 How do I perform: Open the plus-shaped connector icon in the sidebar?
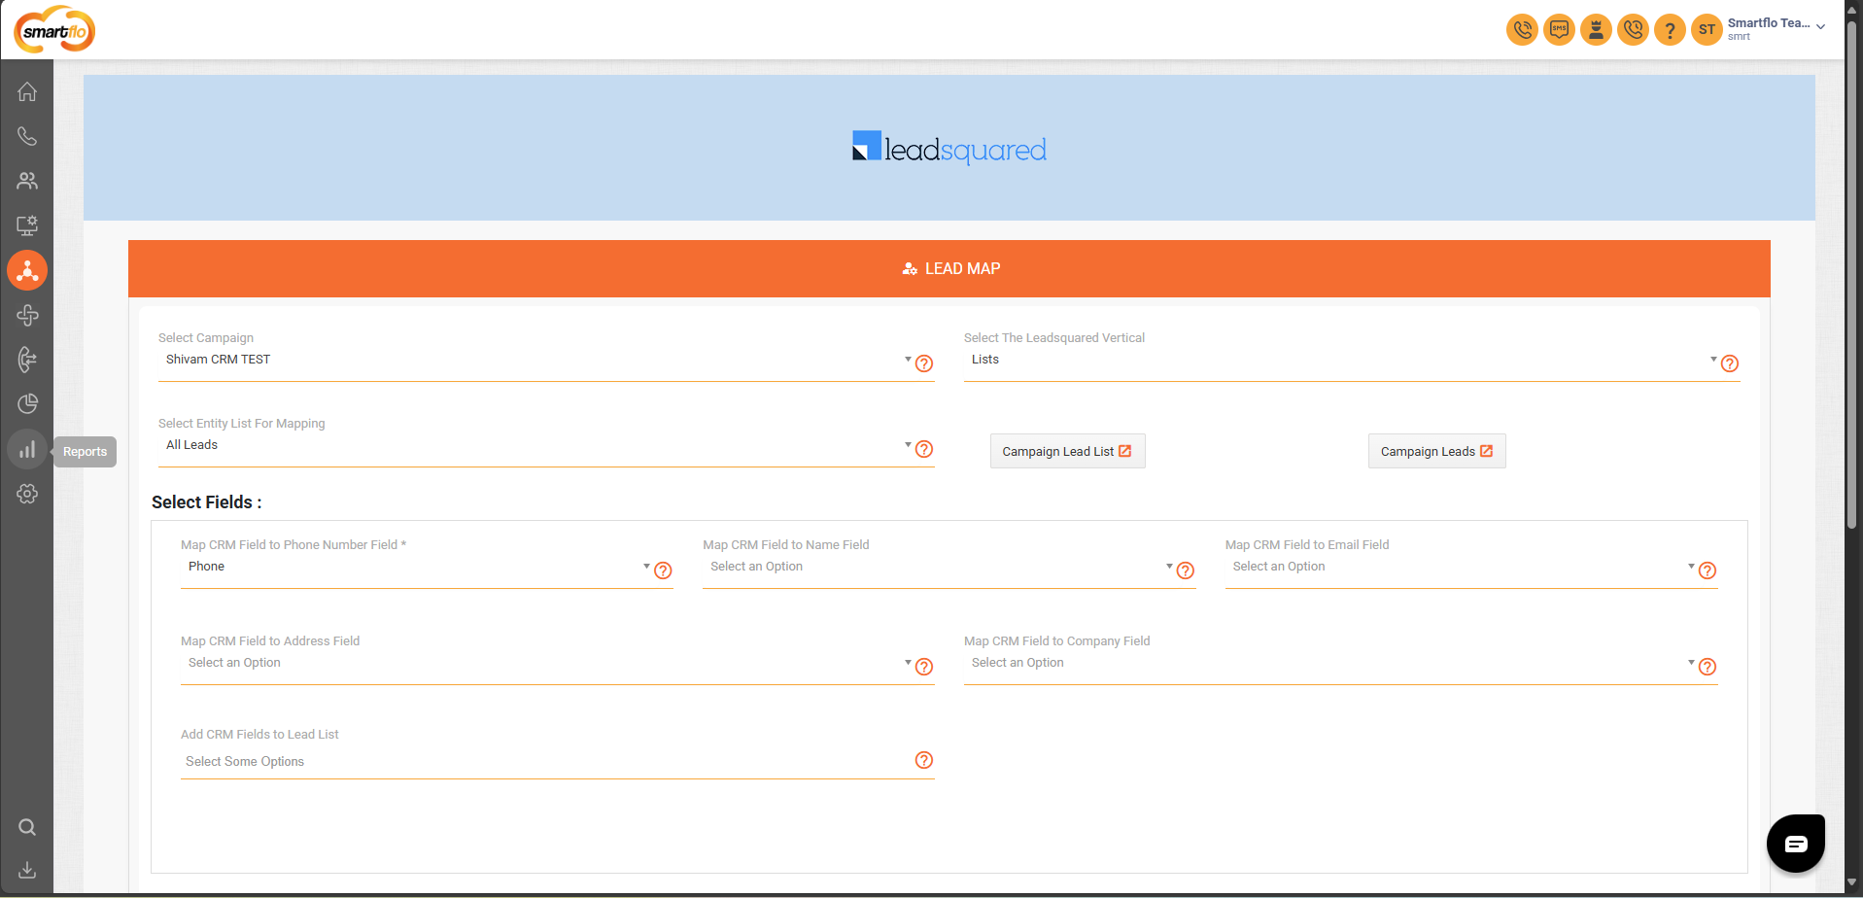[27, 315]
